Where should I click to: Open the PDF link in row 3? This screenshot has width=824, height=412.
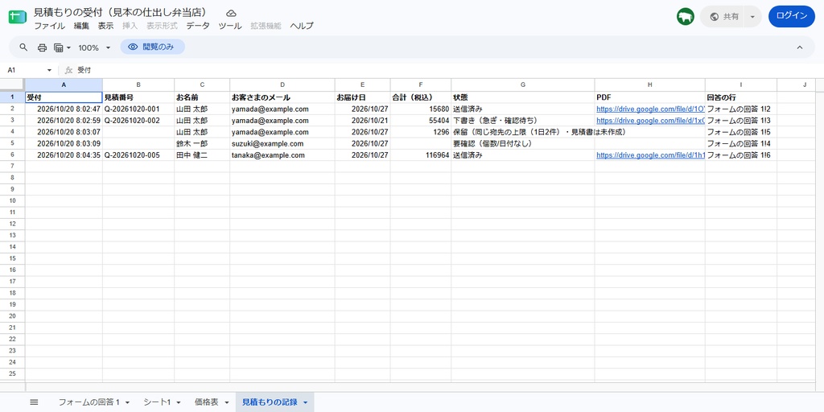[650, 121]
